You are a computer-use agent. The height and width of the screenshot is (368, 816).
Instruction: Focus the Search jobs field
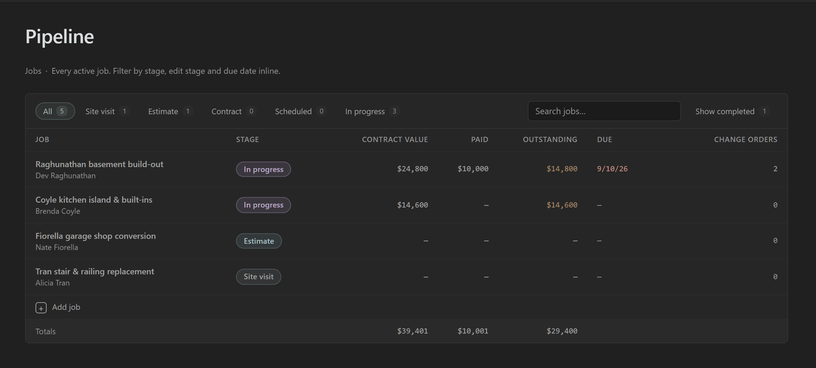[604, 111]
